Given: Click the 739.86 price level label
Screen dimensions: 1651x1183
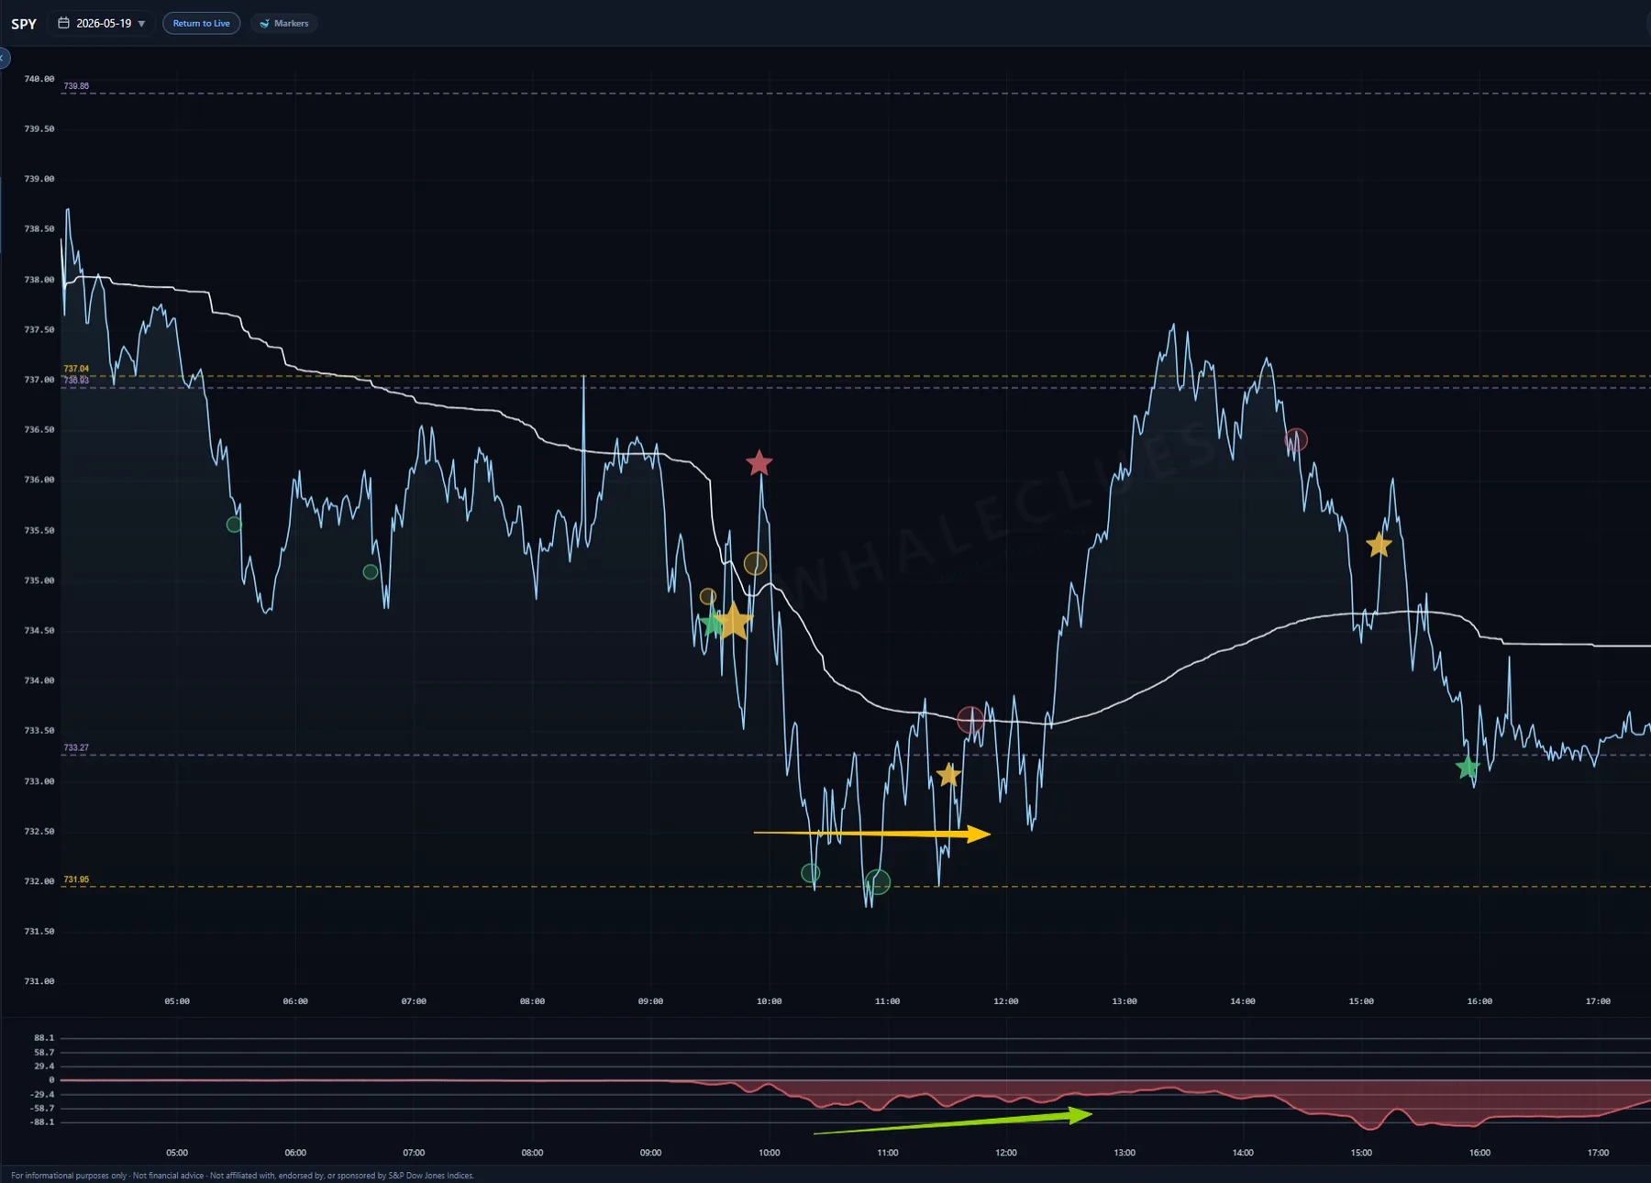Looking at the screenshot, I should [x=76, y=86].
